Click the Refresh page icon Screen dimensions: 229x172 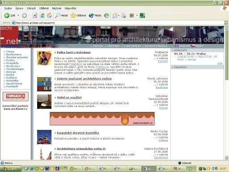[42, 15]
